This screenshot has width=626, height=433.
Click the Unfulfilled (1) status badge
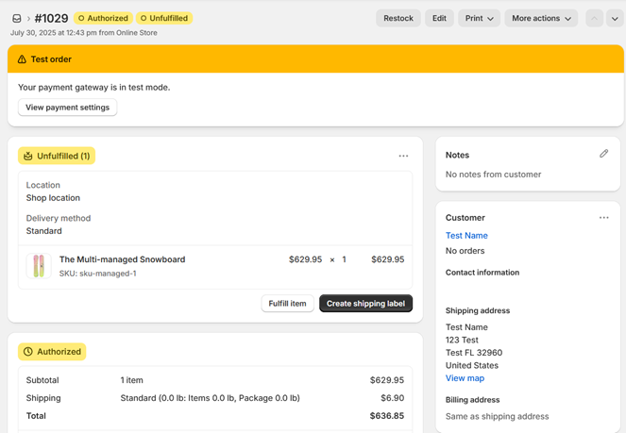click(57, 156)
